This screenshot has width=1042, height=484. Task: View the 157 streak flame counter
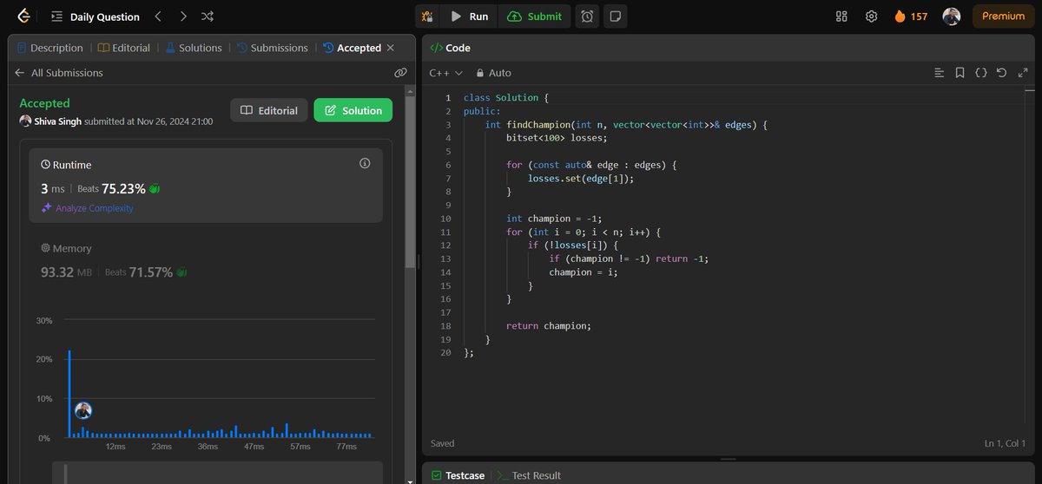911,16
